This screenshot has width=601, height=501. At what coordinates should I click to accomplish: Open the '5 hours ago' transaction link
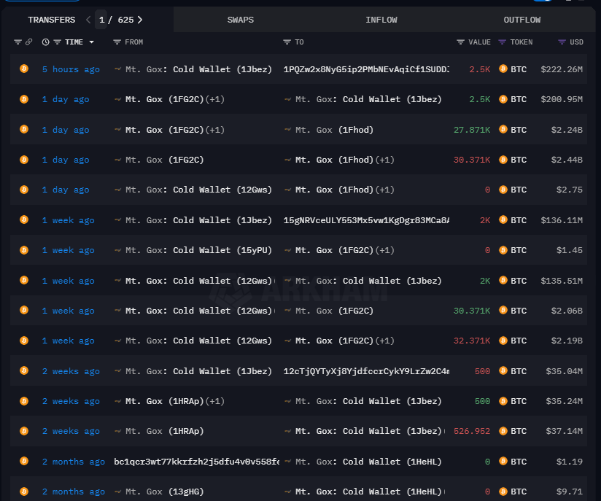[71, 69]
